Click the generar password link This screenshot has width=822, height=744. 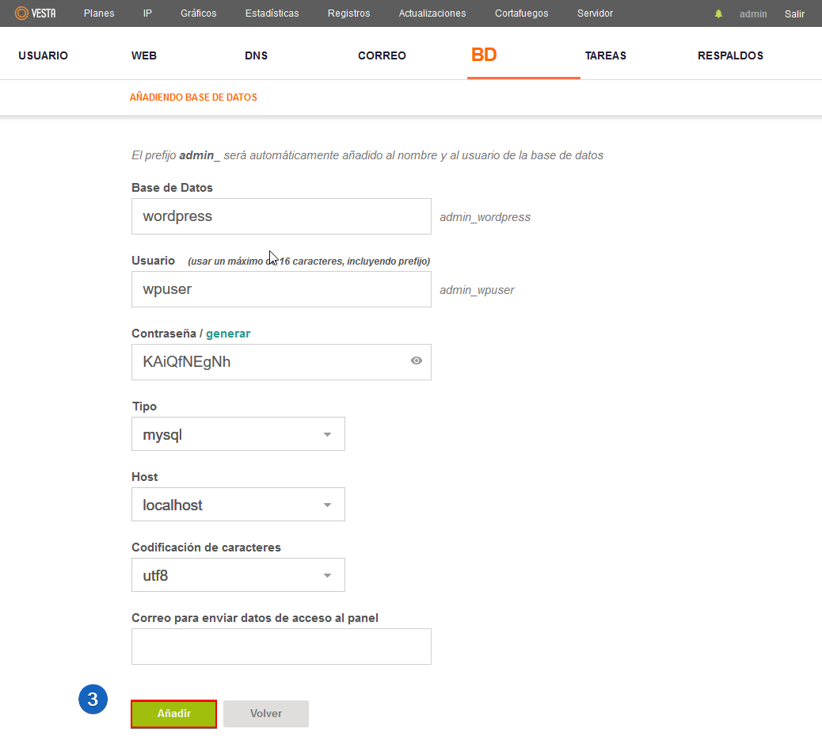tap(228, 334)
